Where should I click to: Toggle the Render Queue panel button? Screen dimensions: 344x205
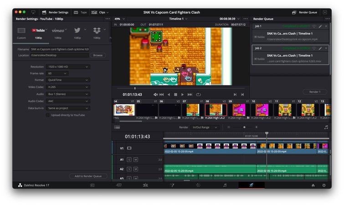pyautogui.click(x=304, y=12)
